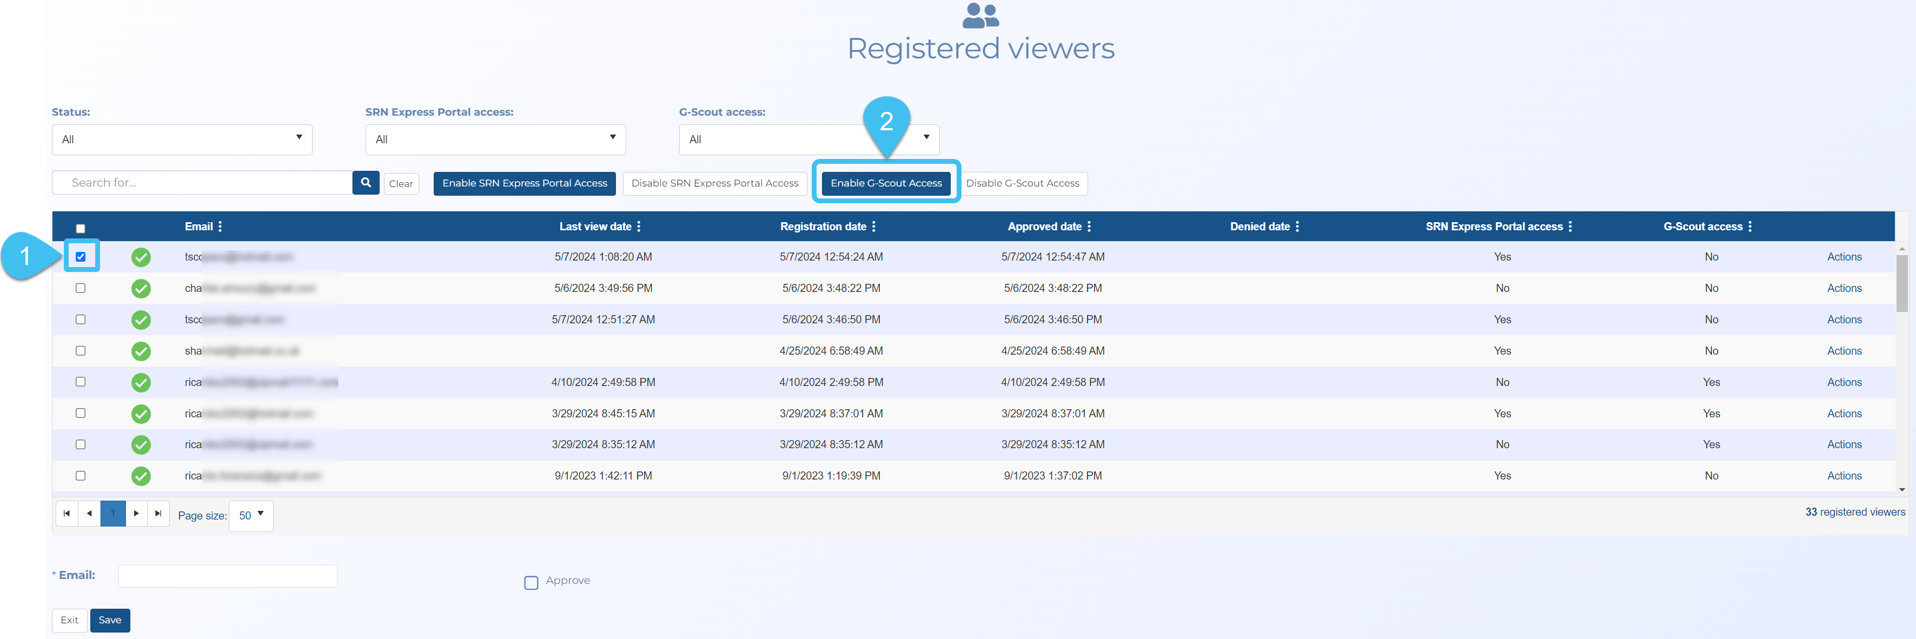Click the table's vertical scrollbar thumb
This screenshot has width=1916, height=639.
(x=1901, y=283)
